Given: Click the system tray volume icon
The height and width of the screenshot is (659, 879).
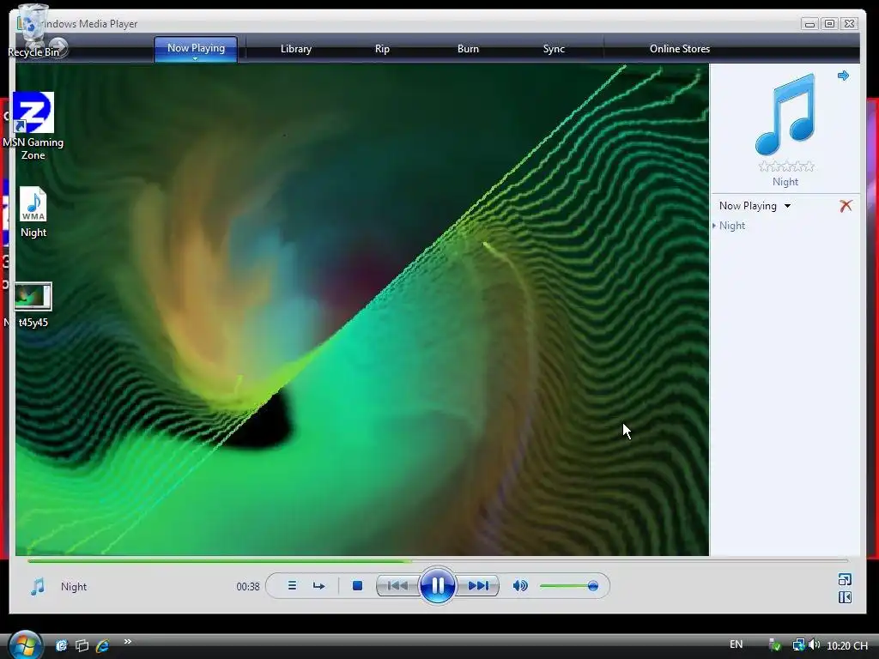Looking at the screenshot, I should click(x=815, y=645).
